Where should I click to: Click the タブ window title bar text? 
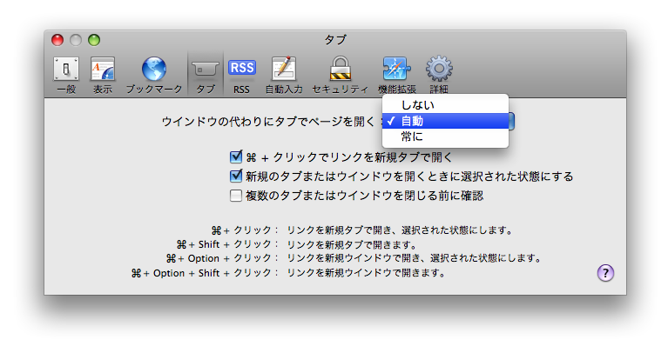click(x=334, y=40)
